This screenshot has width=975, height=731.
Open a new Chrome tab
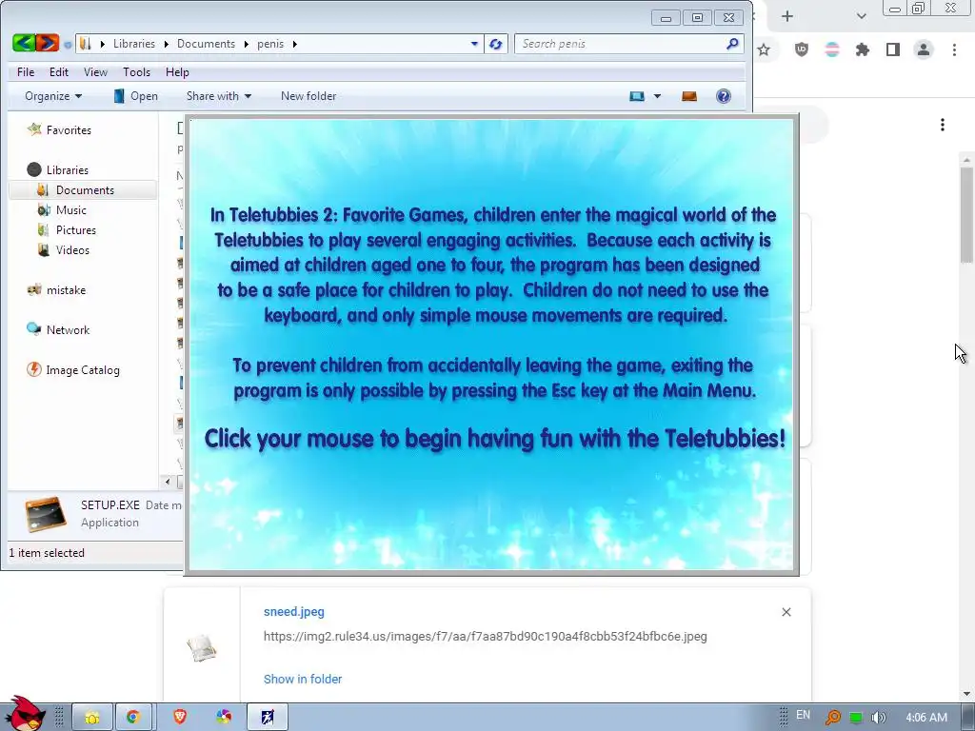pyautogui.click(x=787, y=16)
